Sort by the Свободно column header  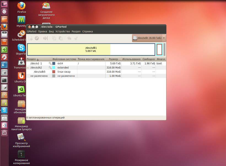point(149,59)
